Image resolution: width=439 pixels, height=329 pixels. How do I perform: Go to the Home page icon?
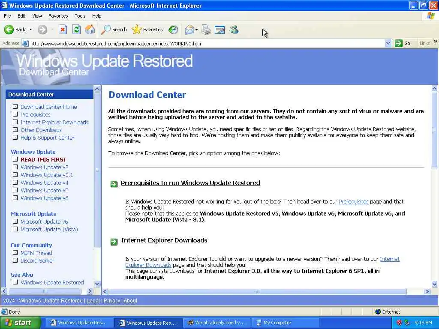coord(90,30)
